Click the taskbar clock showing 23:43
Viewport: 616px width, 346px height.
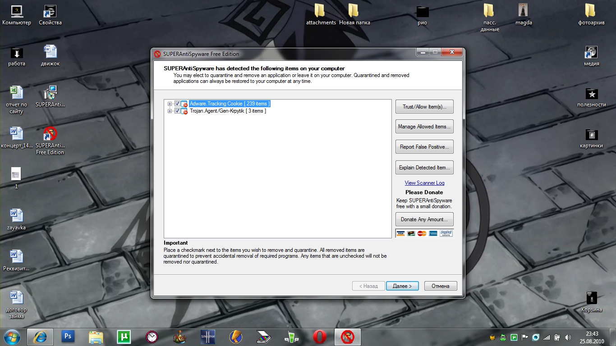pos(593,337)
